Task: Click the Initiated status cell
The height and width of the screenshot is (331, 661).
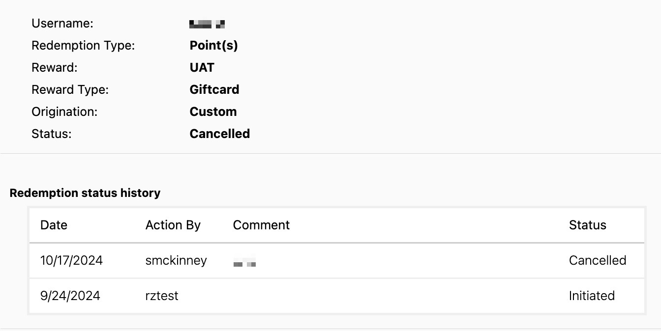Action: coord(592,296)
